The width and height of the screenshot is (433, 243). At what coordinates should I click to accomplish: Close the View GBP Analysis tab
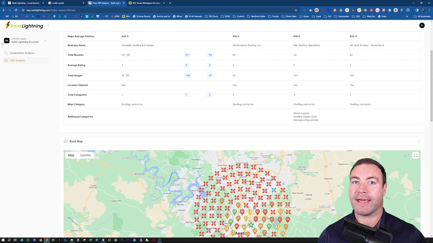tap(124, 3)
